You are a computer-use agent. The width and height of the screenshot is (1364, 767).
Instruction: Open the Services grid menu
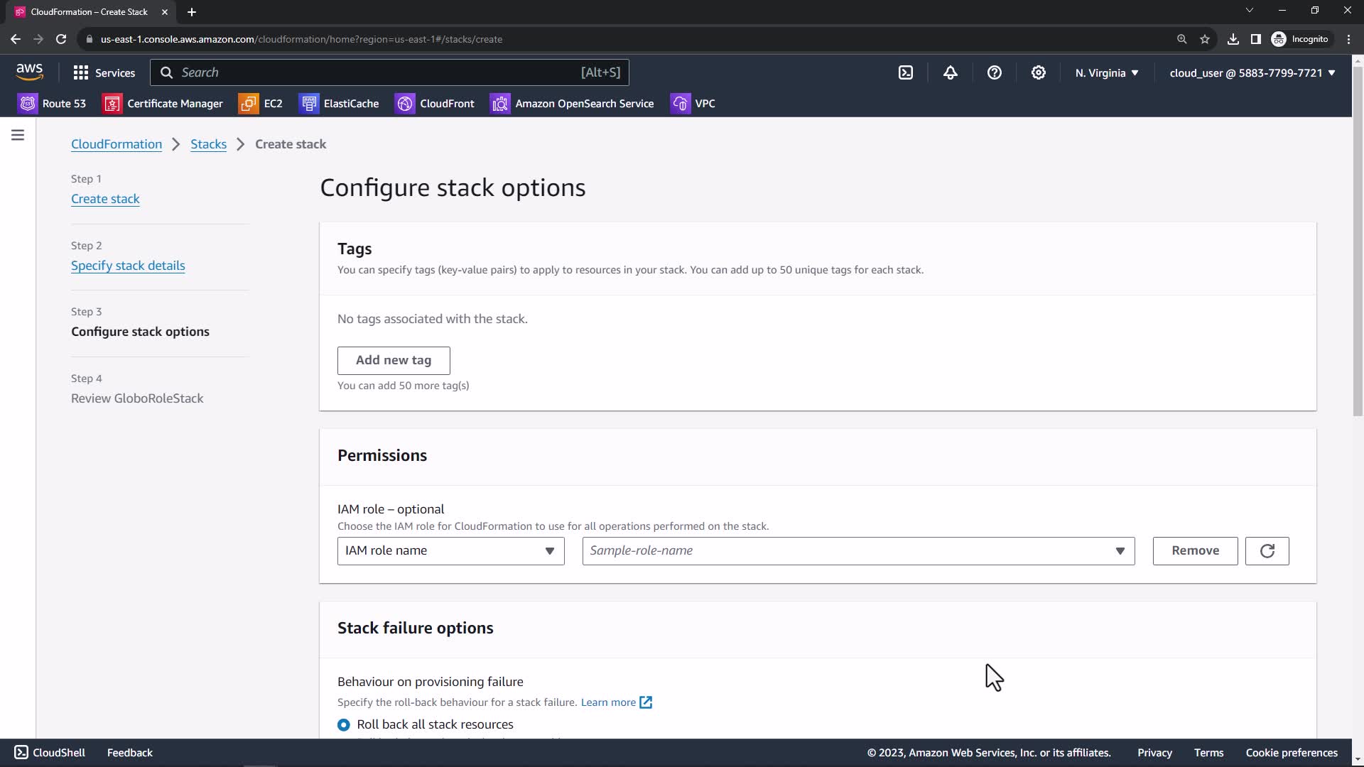point(104,72)
